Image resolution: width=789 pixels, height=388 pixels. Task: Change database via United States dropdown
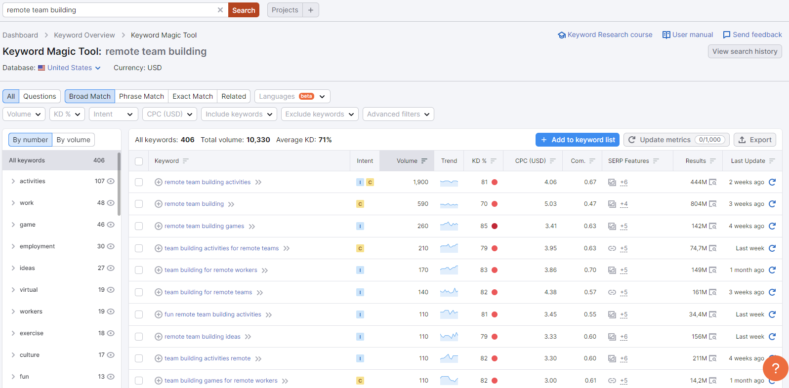click(x=70, y=68)
